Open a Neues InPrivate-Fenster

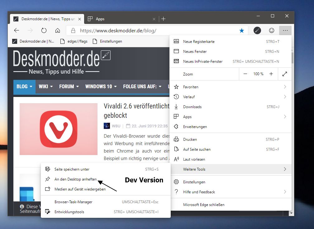point(231,61)
